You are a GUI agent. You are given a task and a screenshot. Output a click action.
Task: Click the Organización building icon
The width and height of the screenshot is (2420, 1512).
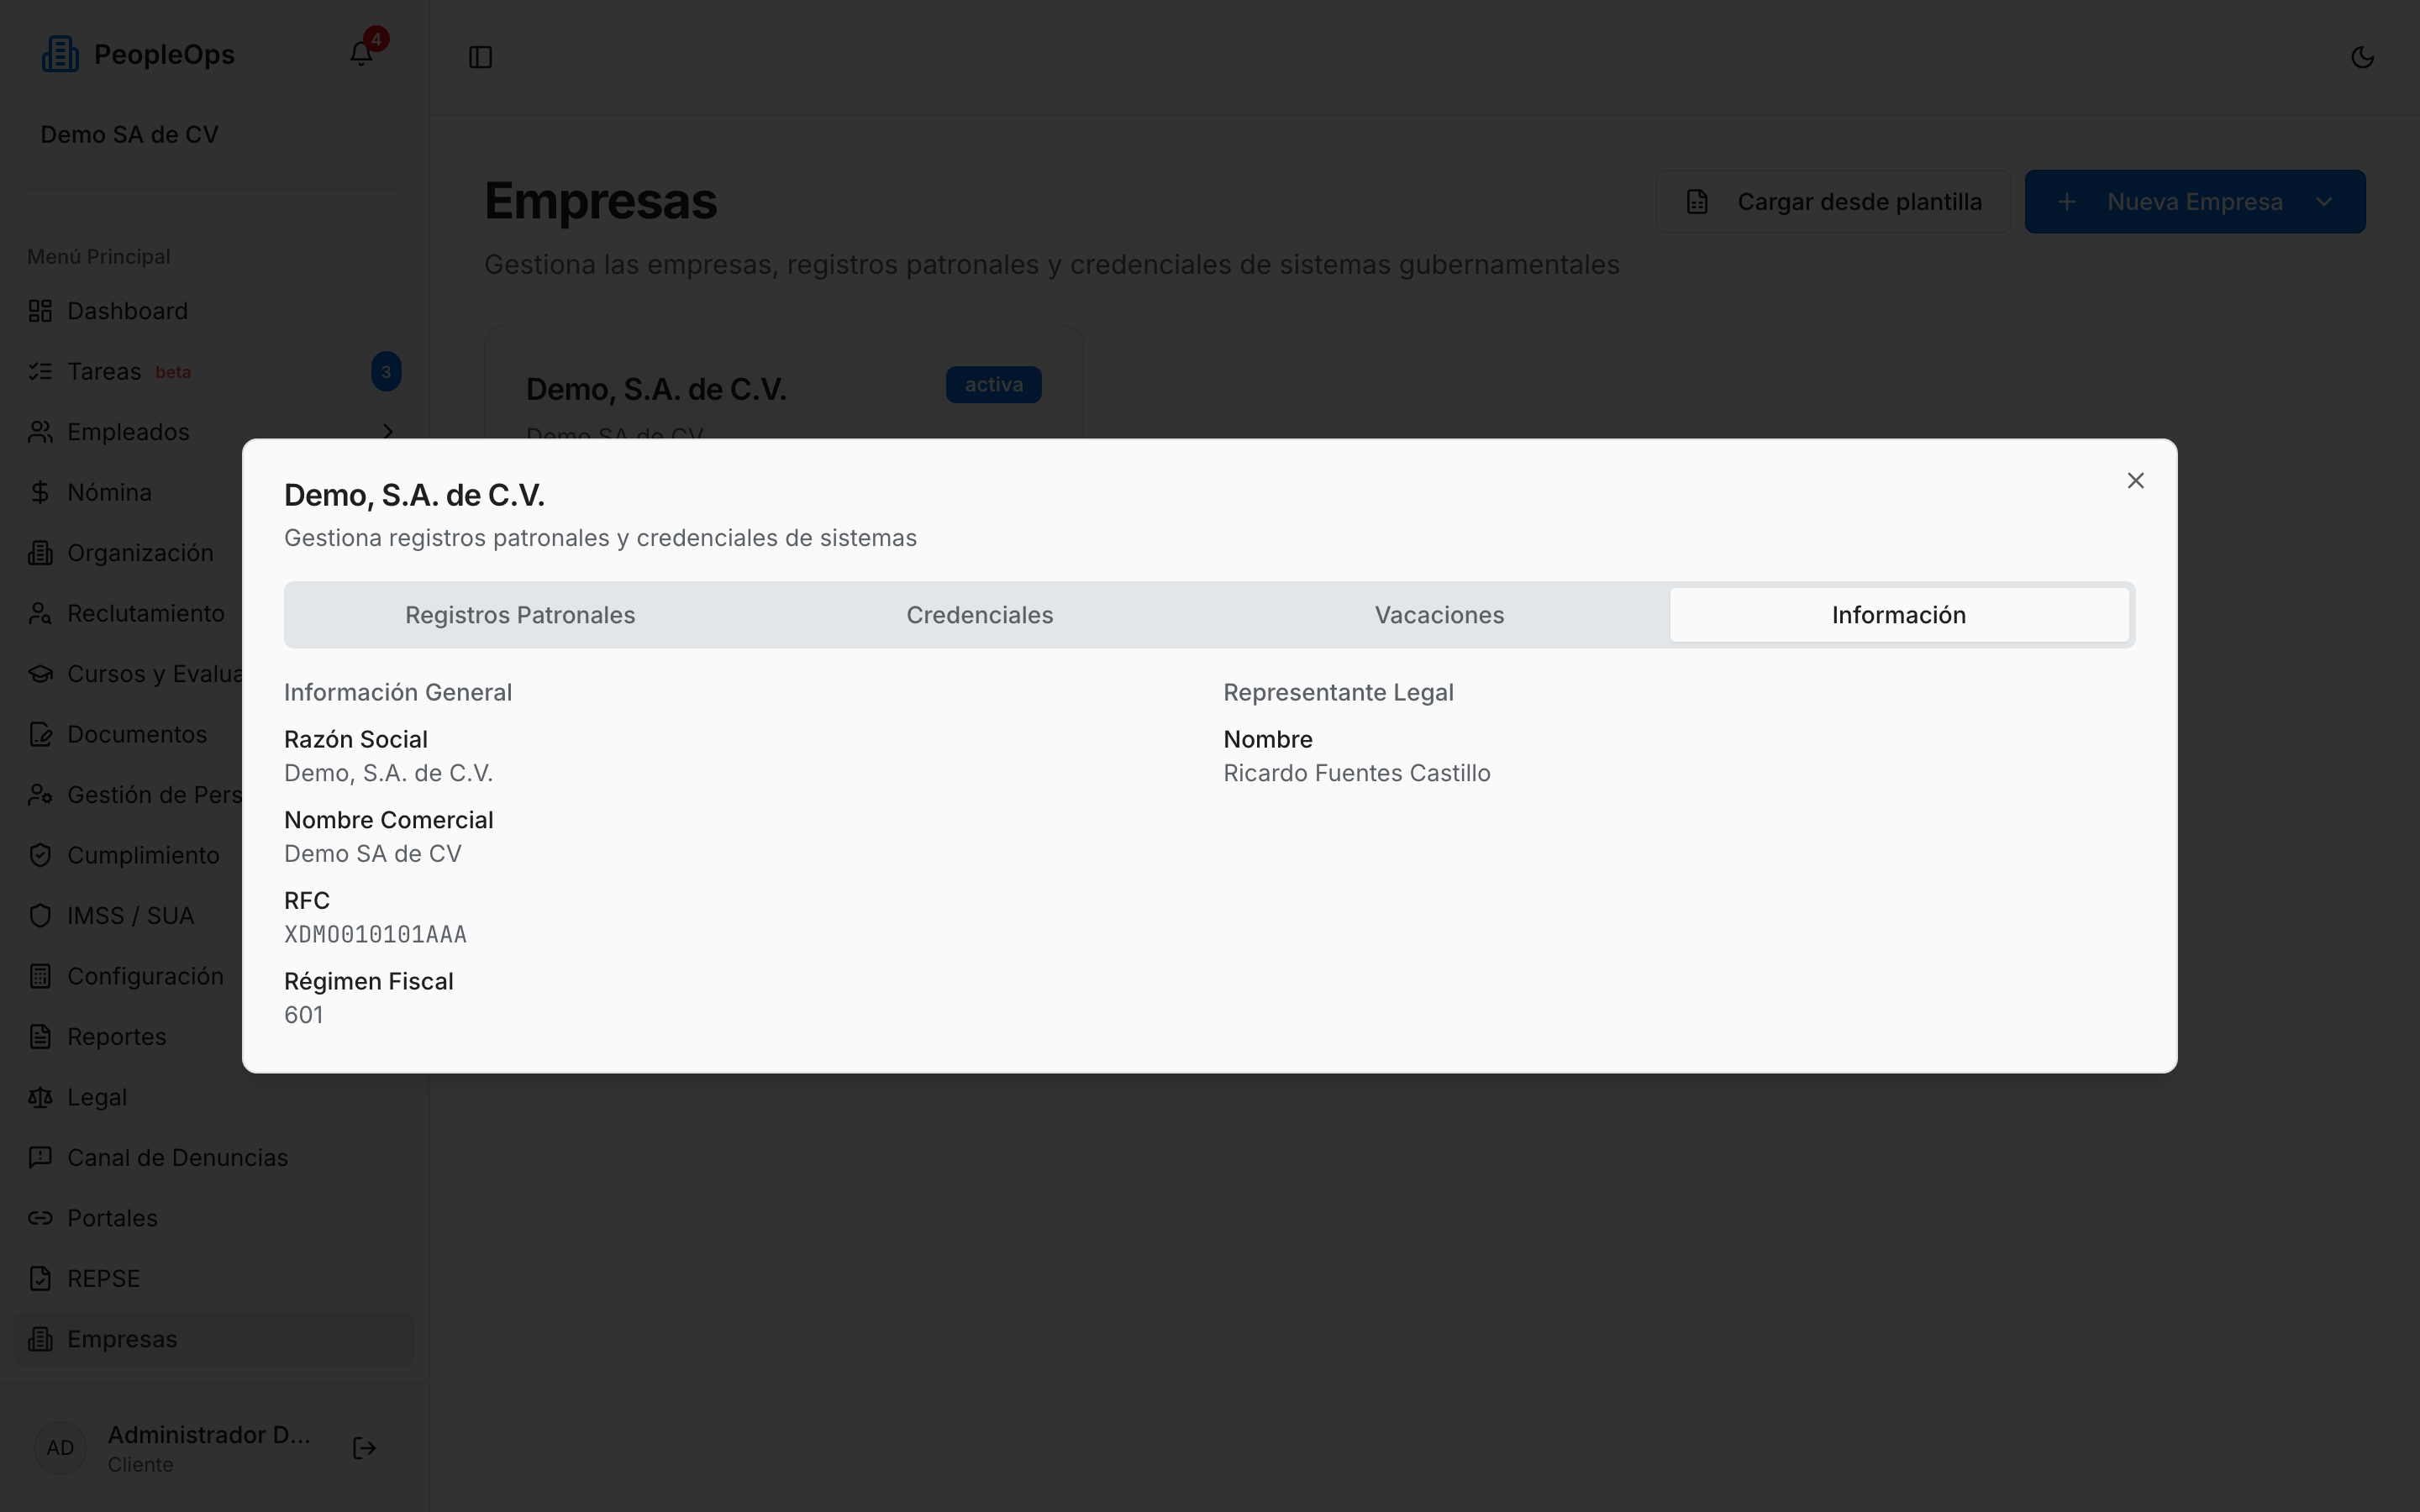[x=40, y=553]
